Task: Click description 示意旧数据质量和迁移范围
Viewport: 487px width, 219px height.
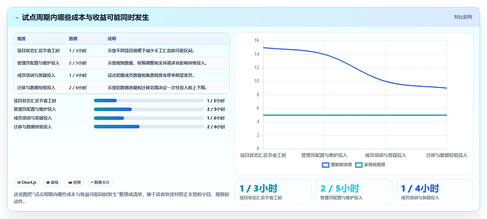Action: coord(157,88)
